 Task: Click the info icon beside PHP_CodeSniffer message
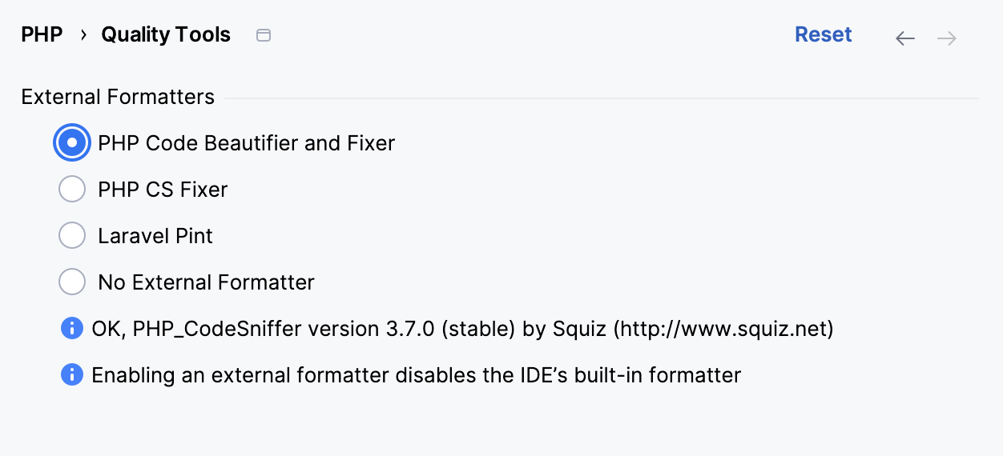(72, 328)
